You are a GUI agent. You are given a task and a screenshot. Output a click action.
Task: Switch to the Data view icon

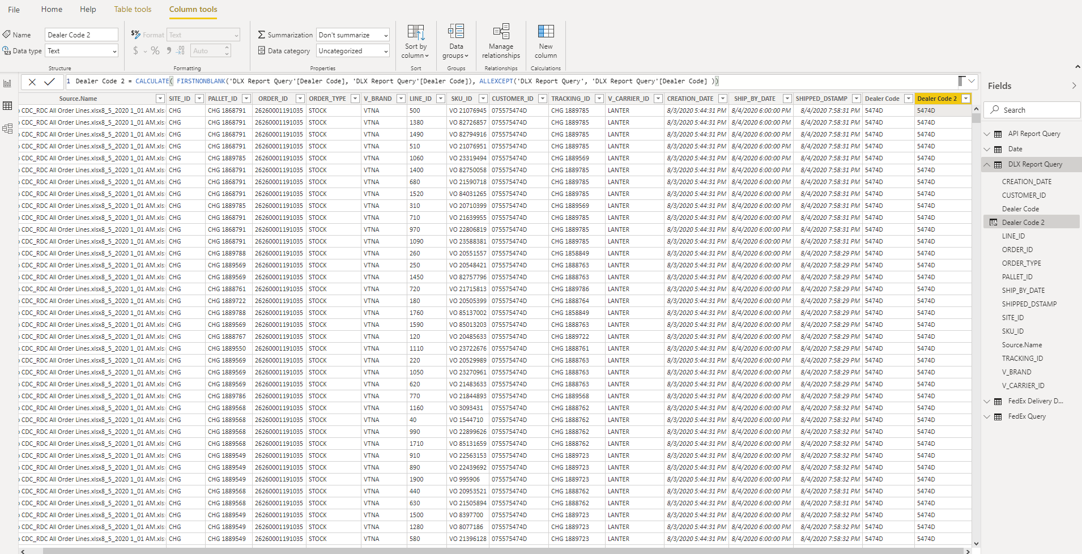[7, 106]
